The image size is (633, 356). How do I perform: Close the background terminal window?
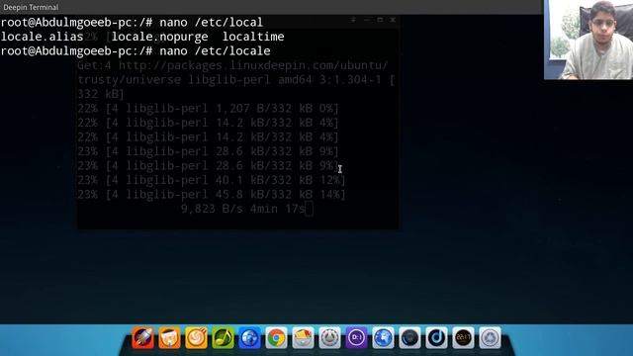click(393, 20)
